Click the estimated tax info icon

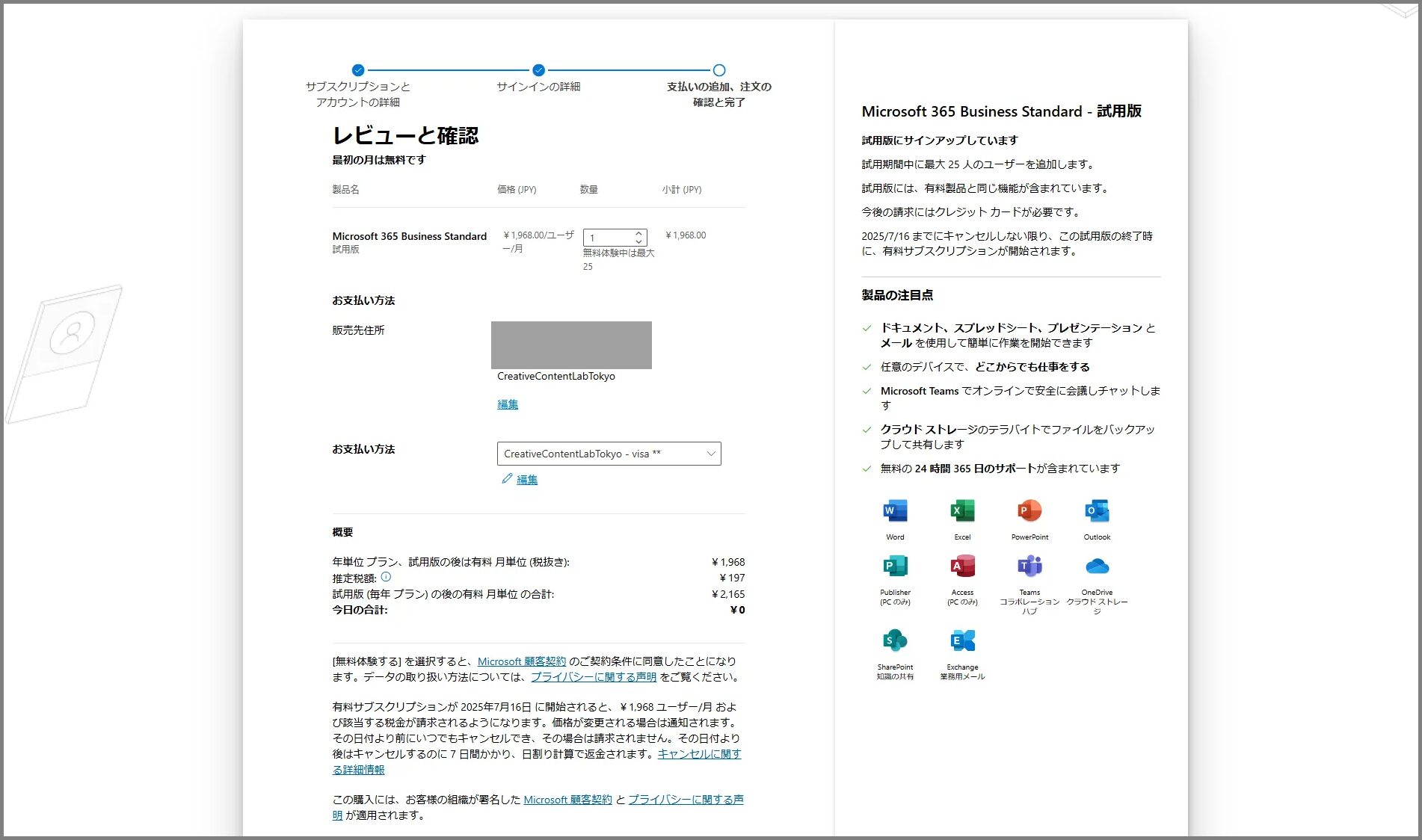(x=386, y=577)
